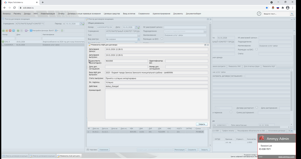Click the red delete record icon

click(10, 30)
